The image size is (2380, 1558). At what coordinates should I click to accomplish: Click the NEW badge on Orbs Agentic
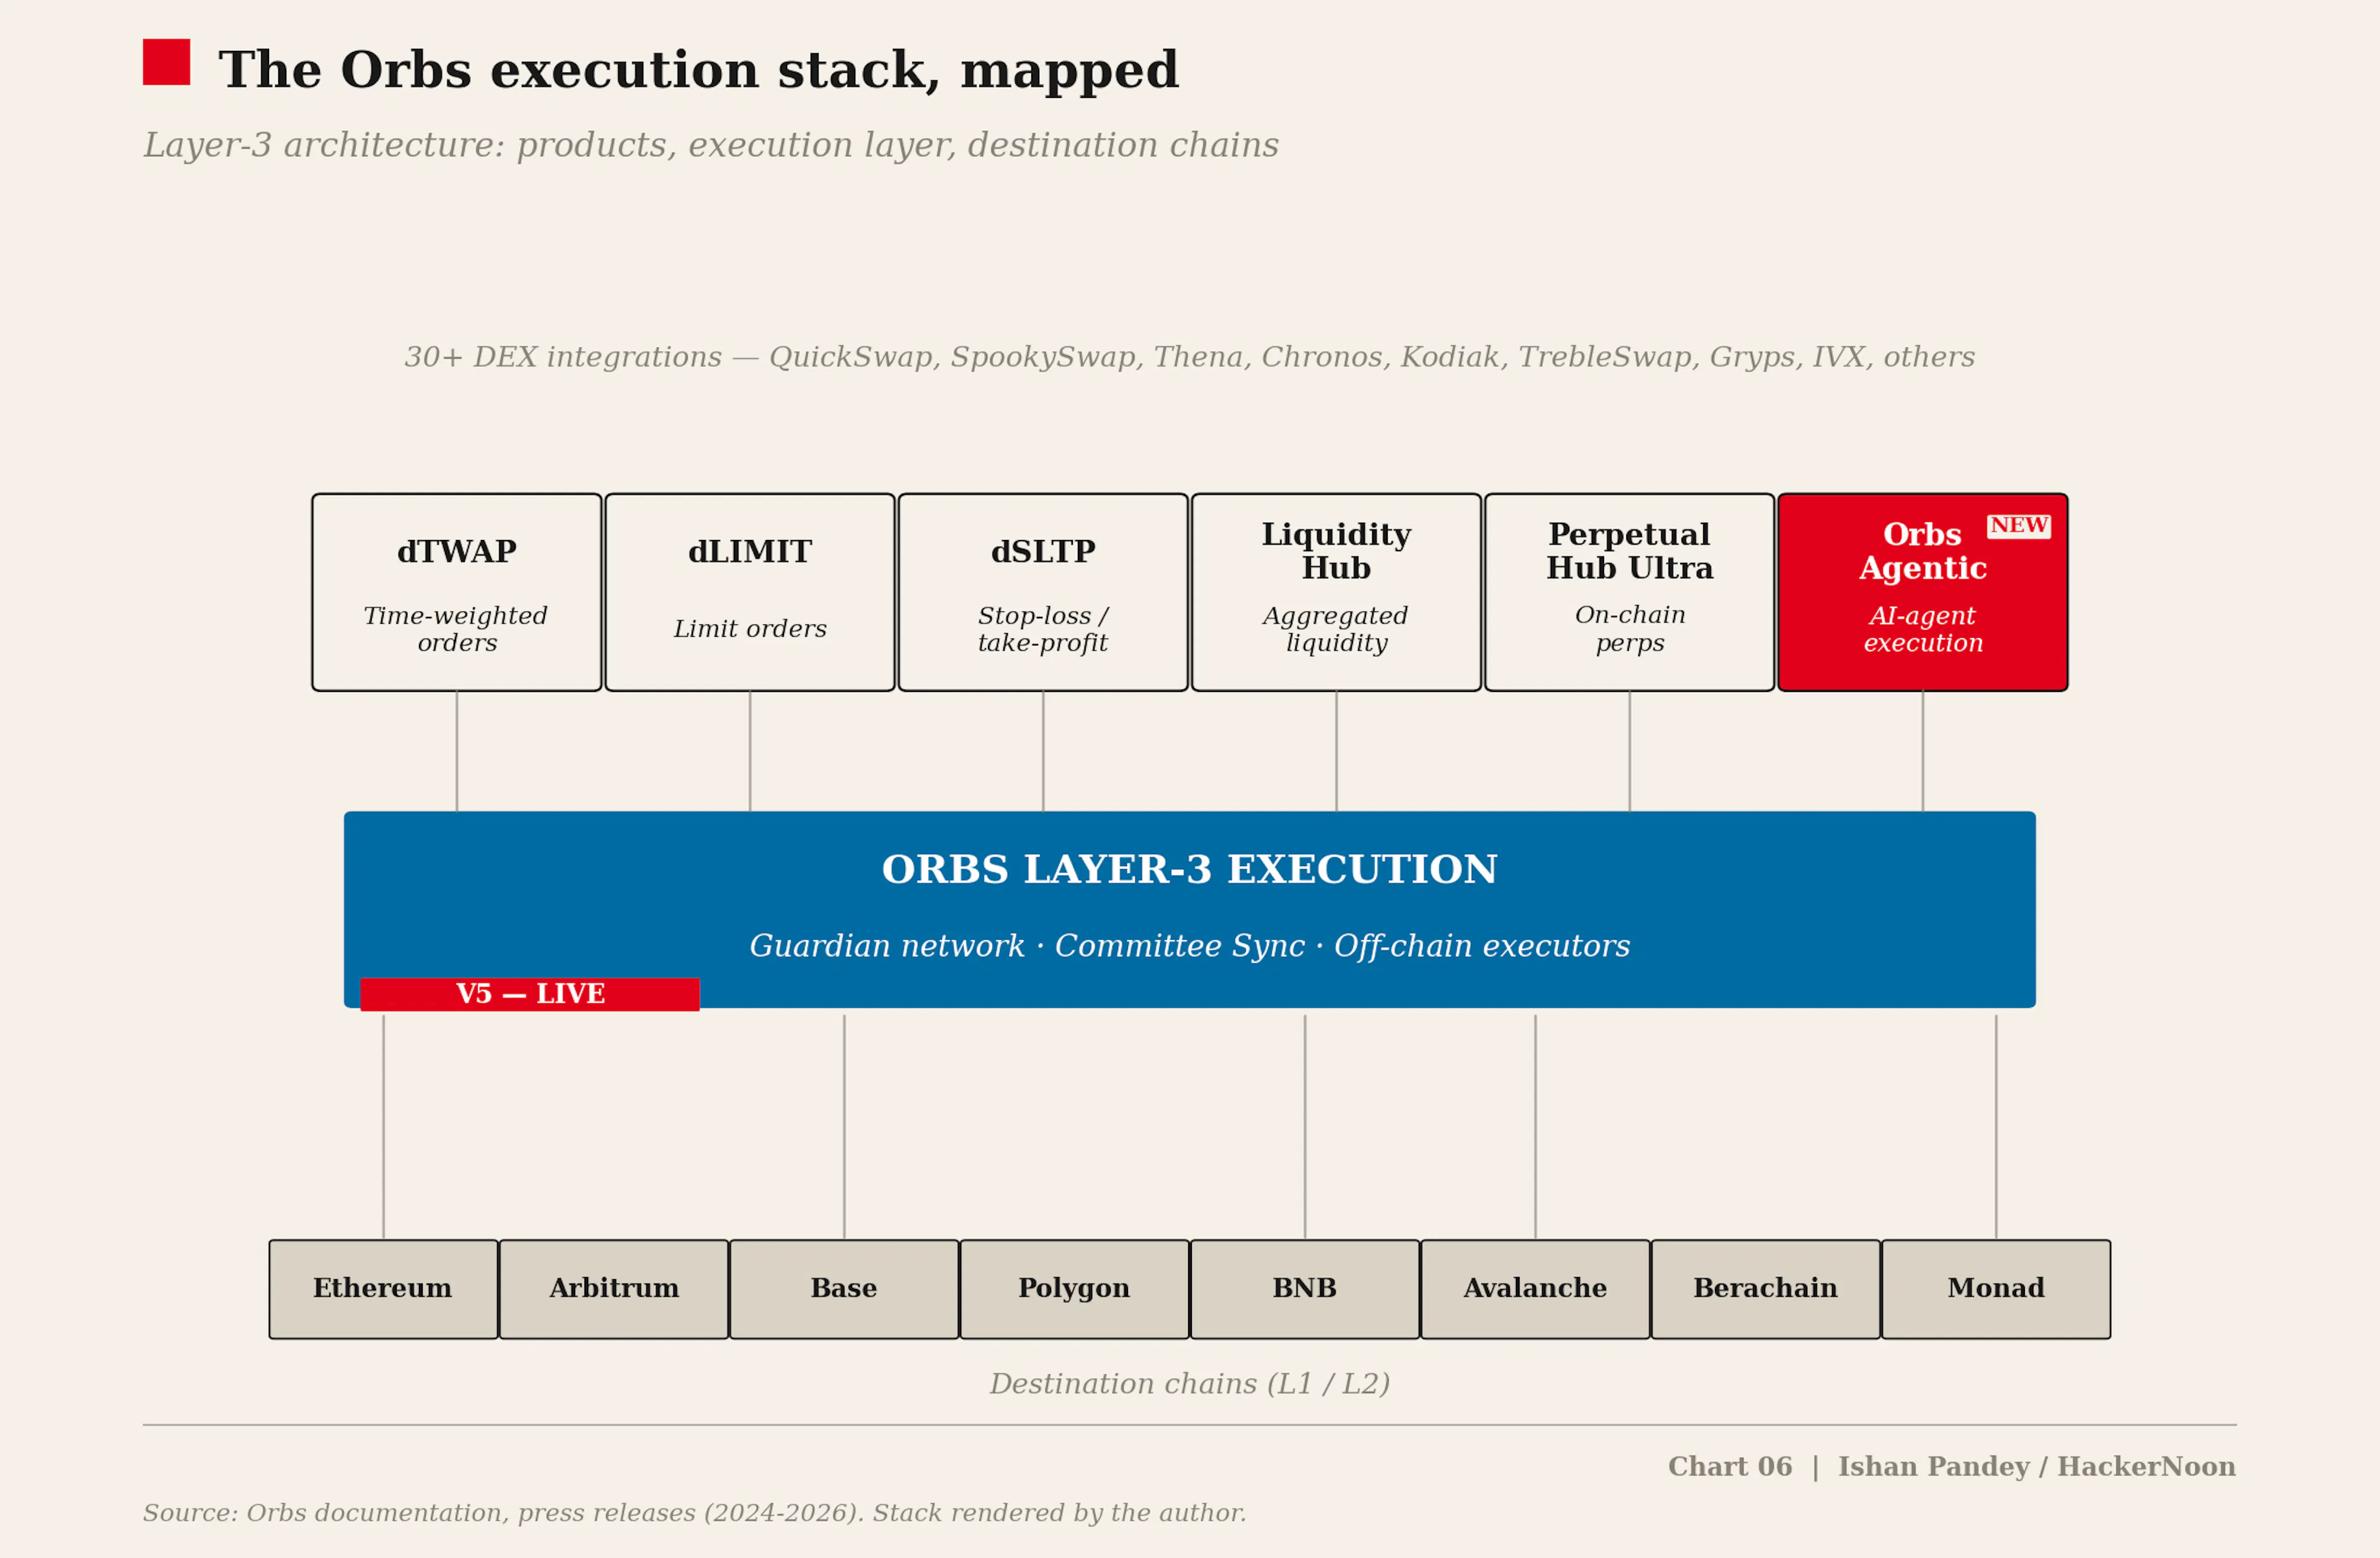point(2018,526)
